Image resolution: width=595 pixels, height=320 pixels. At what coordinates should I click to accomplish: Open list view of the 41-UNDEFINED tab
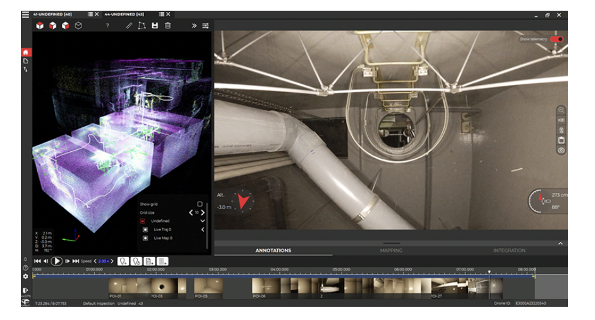90,14
